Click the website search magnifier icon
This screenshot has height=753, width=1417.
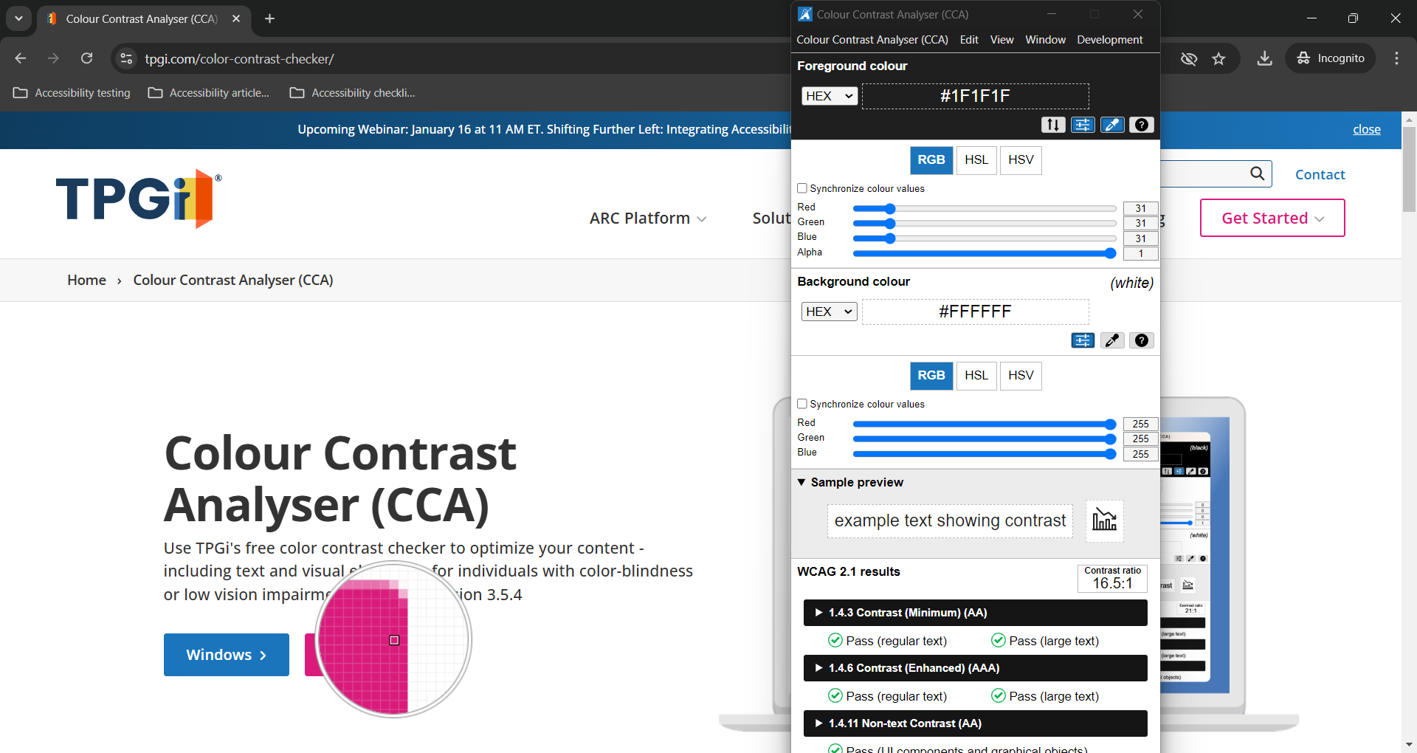(x=1258, y=173)
